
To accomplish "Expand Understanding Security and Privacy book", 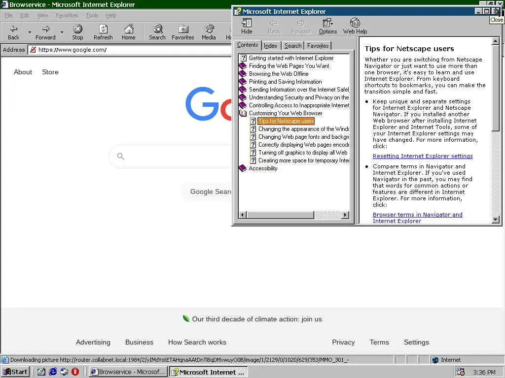I will point(243,97).
